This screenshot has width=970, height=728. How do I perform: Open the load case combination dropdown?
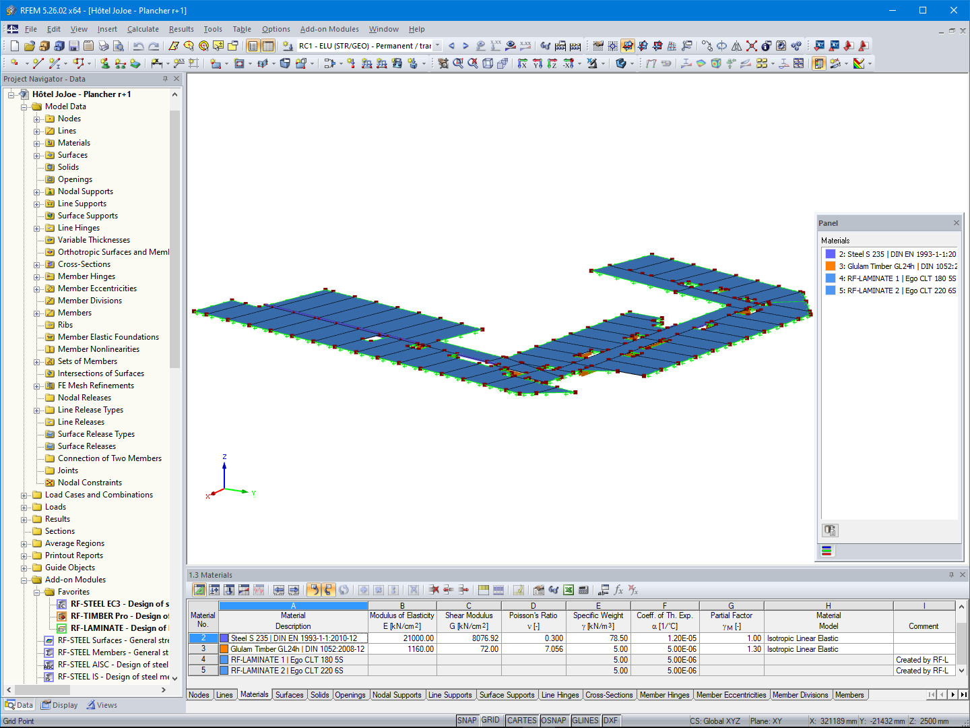pos(437,45)
